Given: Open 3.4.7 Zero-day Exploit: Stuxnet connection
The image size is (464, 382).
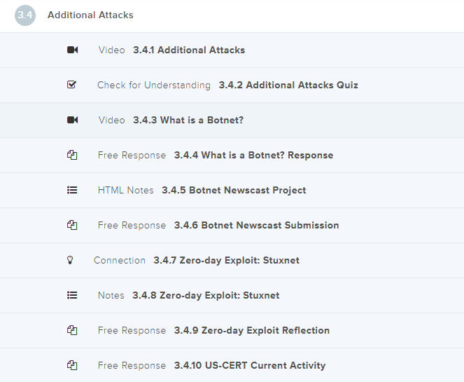Looking at the screenshot, I should [x=226, y=260].
